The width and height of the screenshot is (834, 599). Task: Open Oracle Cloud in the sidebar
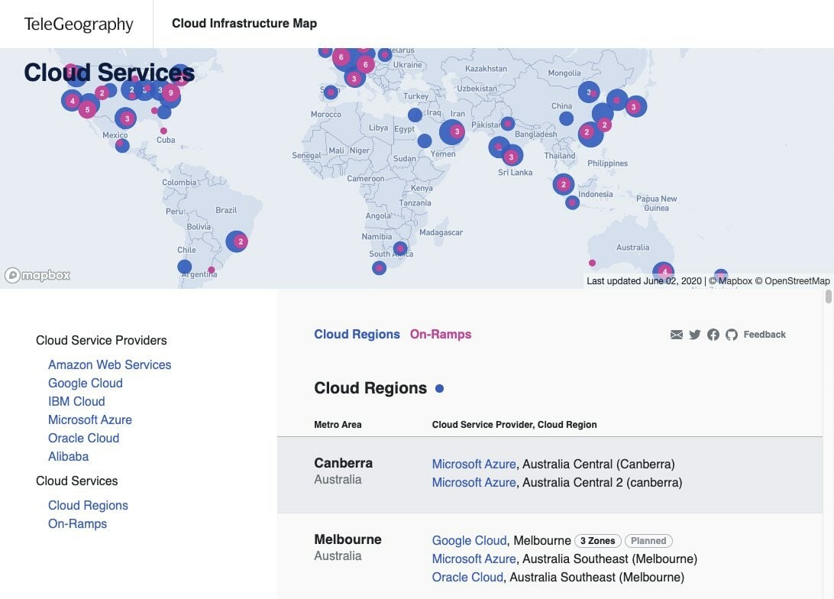pyautogui.click(x=83, y=439)
